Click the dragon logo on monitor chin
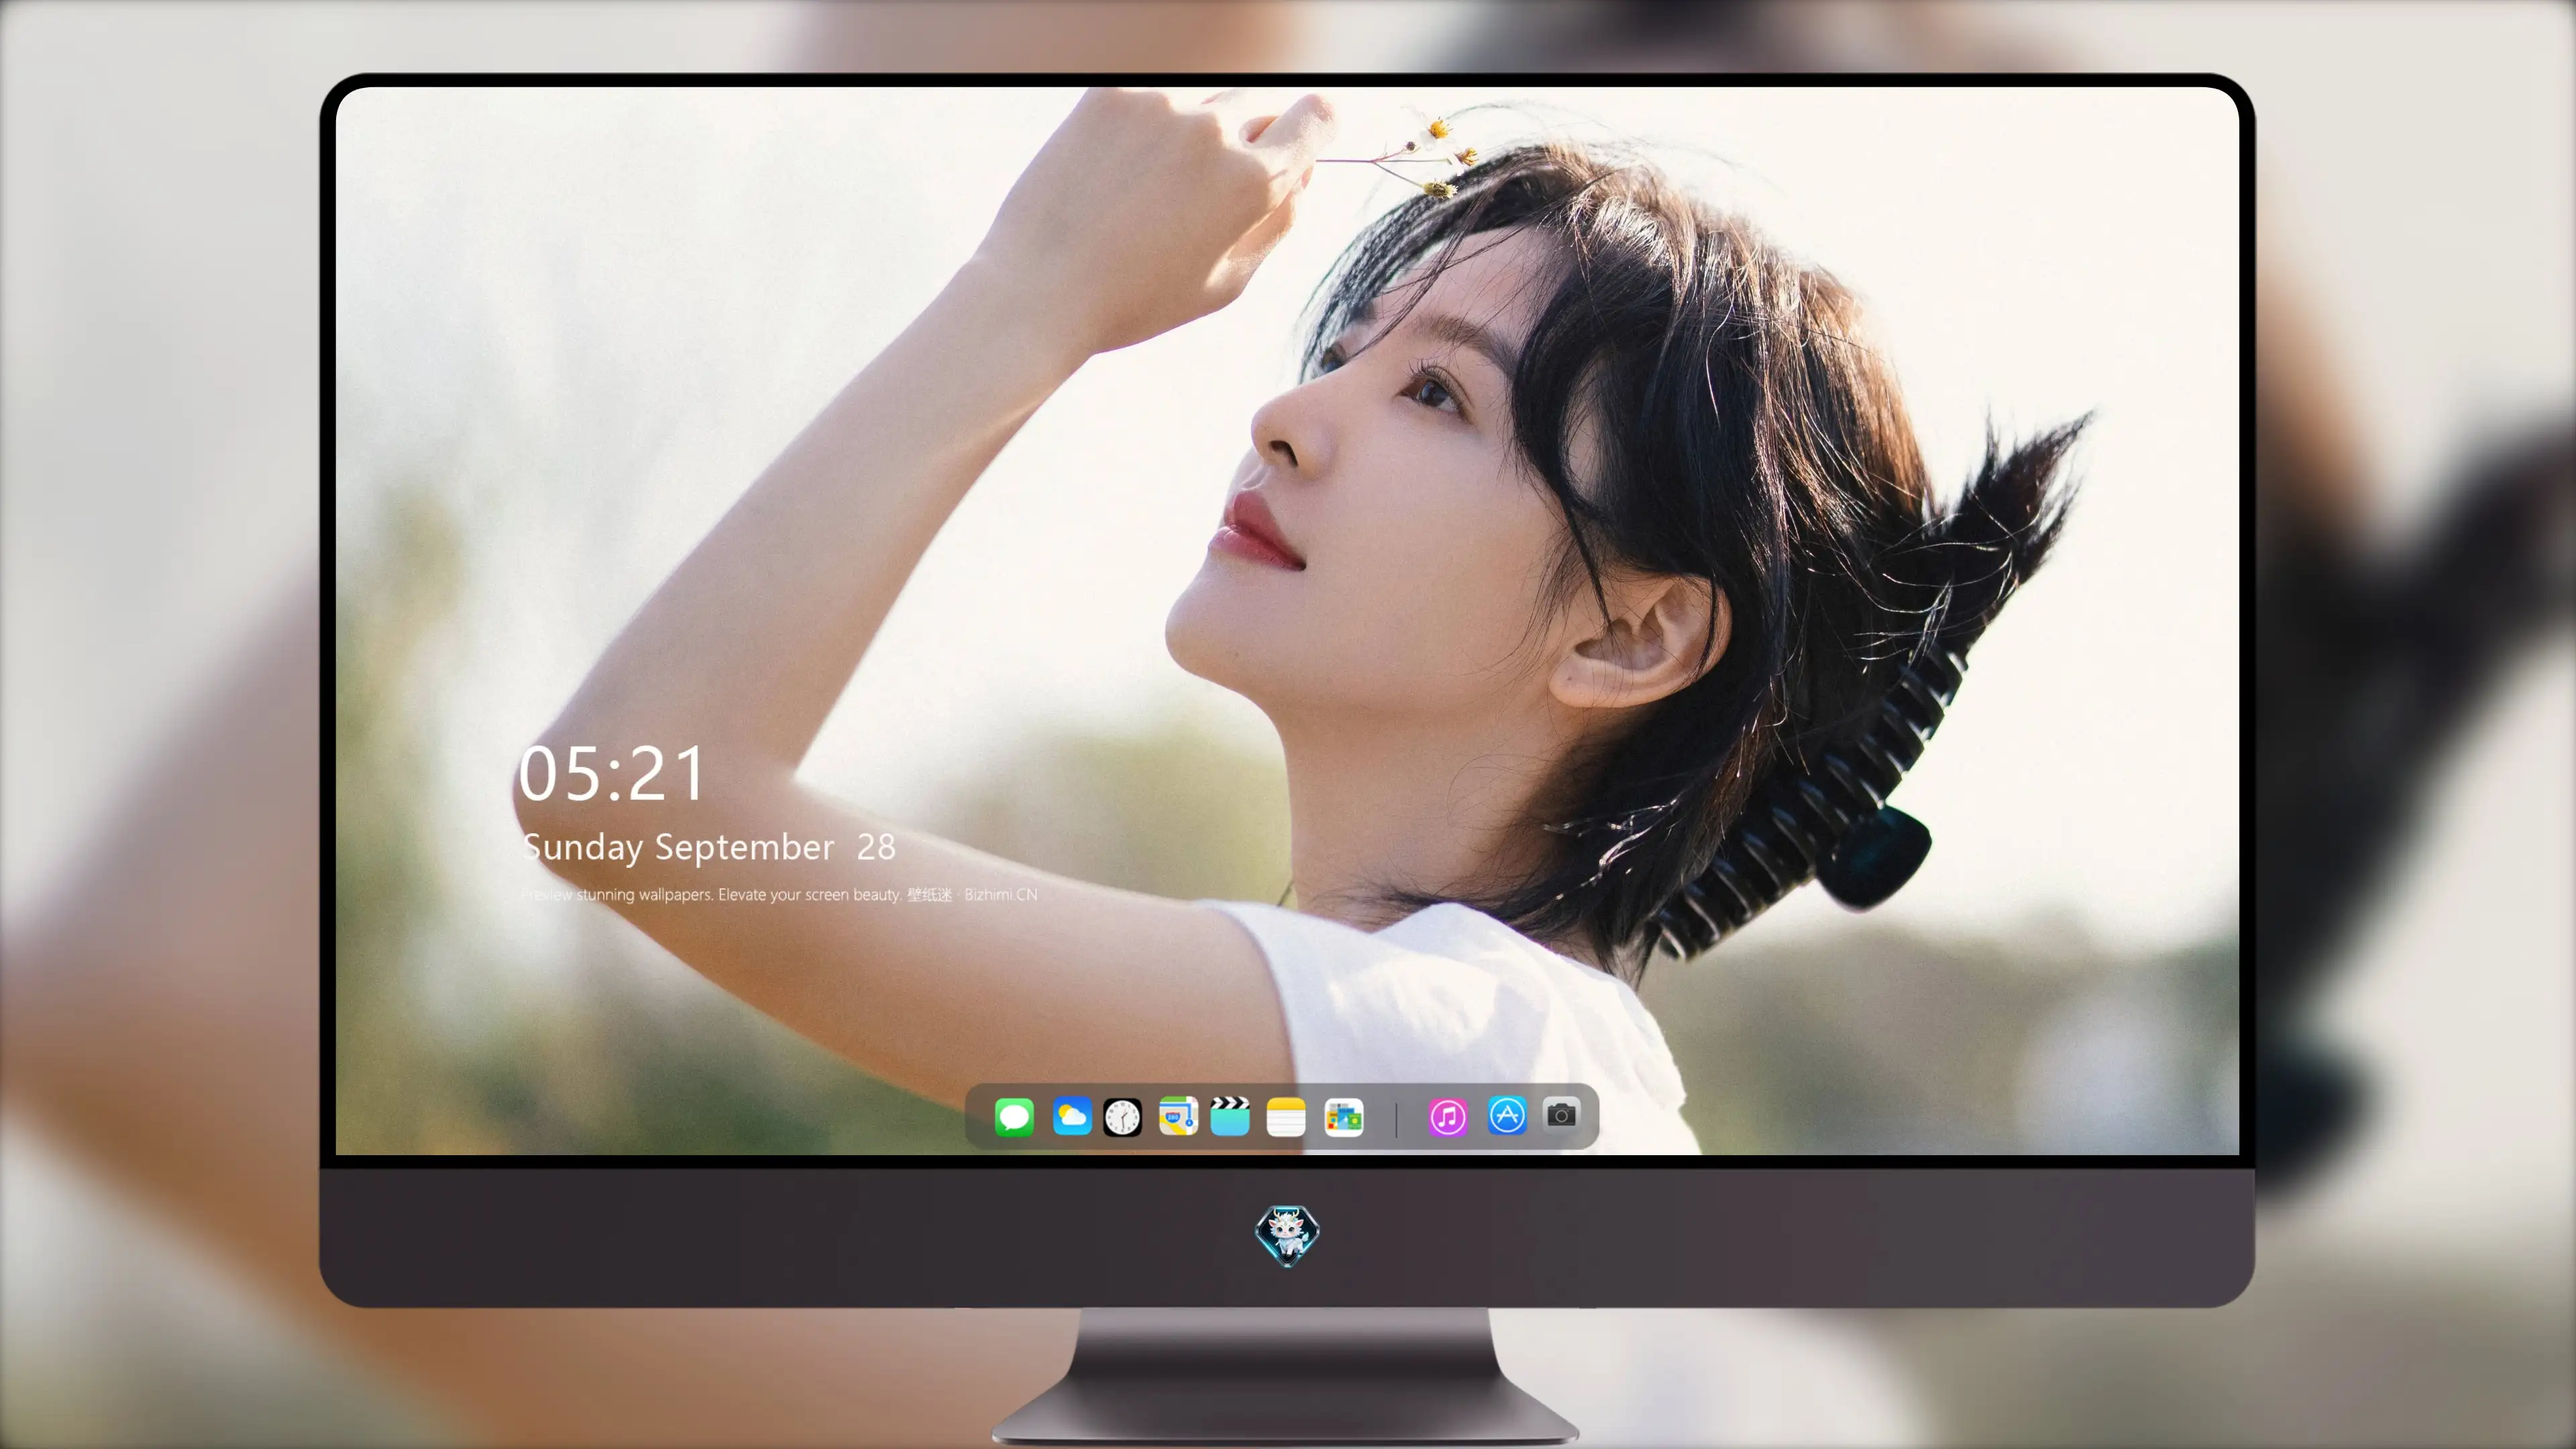This screenshot has height=1449, width=2576. [x=1287, y=1235]
